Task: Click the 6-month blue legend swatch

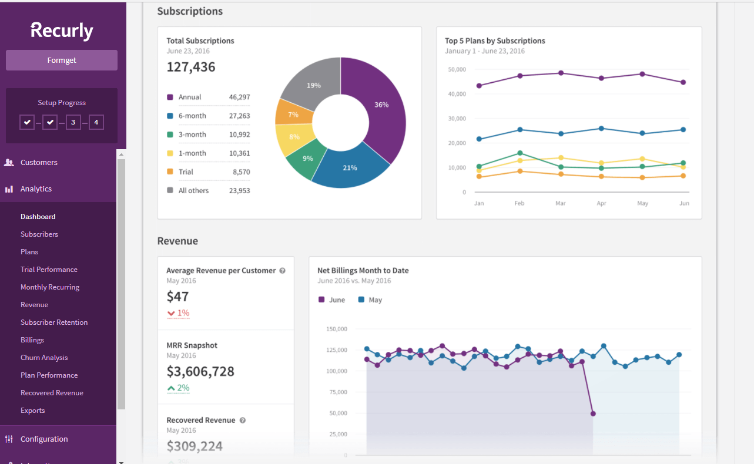Action: [x=170, y=116]
